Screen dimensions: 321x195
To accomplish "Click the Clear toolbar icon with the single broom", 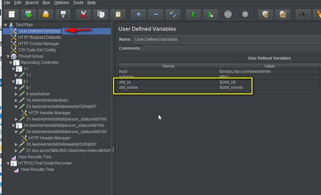I will point(266,14).
